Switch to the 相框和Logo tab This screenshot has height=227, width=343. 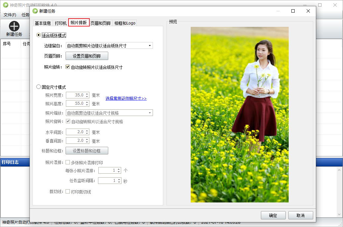124,23
